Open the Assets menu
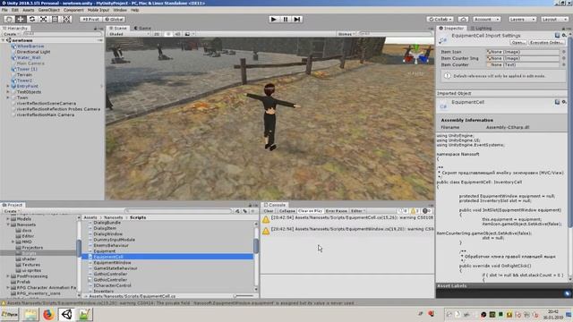Viewport: 573px width, 322px height. [28, 10]
